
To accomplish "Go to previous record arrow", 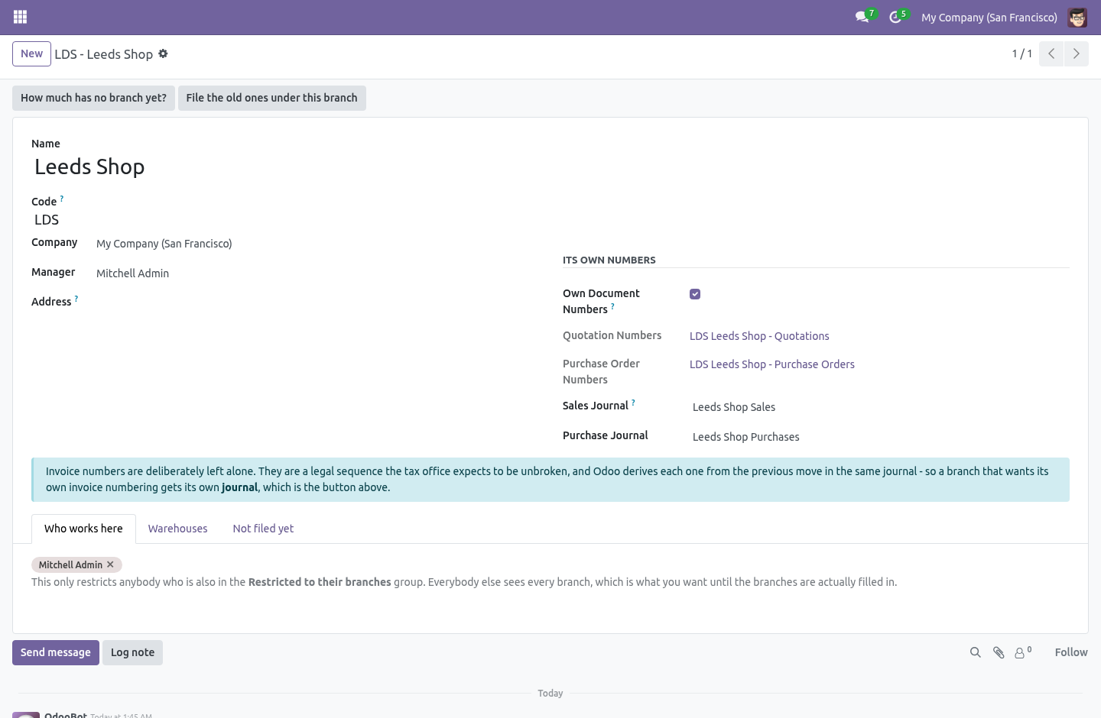I will [x=1051, y=53].
